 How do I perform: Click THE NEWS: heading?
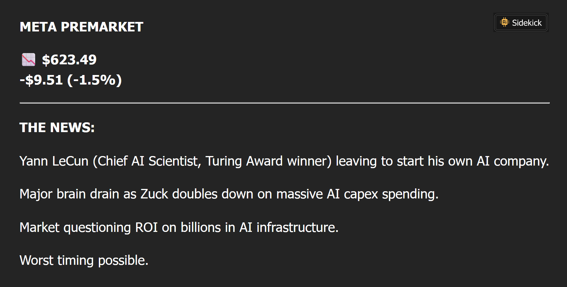point(57,127)
